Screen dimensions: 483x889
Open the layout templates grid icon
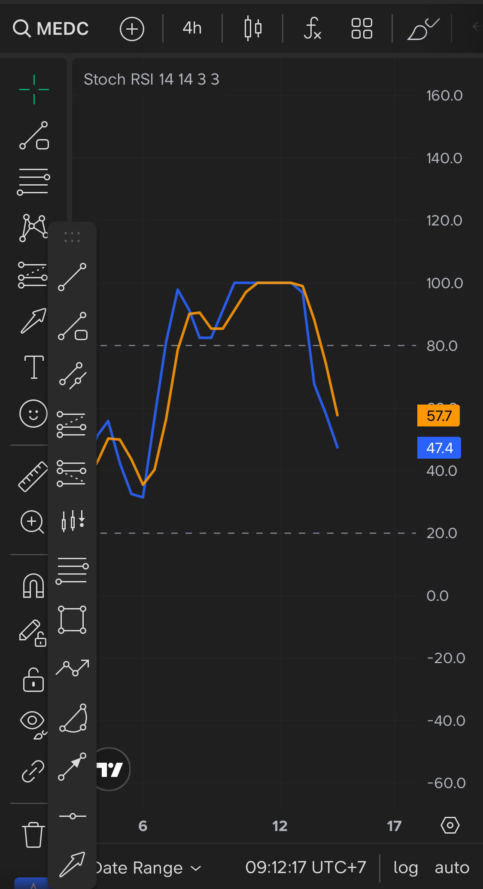[361, 29]
